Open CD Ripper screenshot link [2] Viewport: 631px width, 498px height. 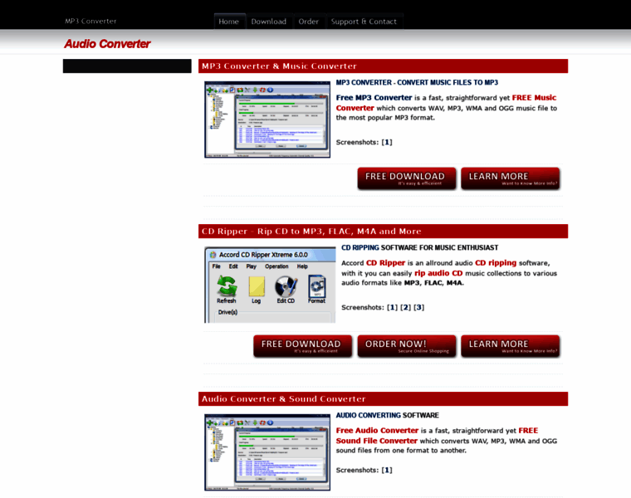tap(406, 307)
